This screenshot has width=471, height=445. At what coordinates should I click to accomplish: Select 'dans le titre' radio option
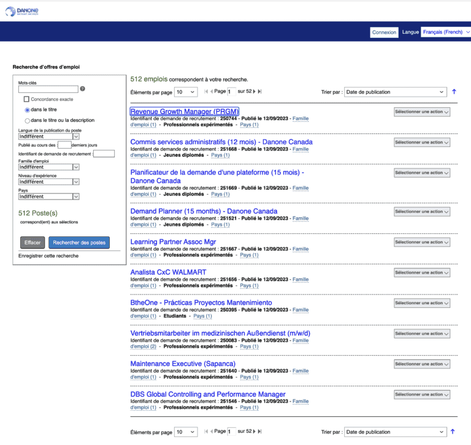27,110
